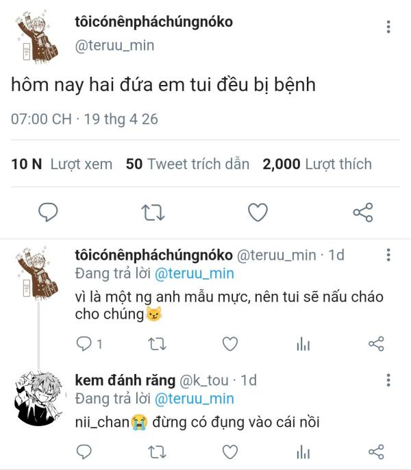Open more options for the main tweet

[x=388, y=27]
